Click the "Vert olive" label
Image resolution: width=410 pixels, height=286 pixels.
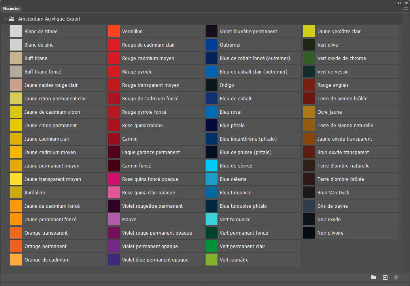pos(328,45)
